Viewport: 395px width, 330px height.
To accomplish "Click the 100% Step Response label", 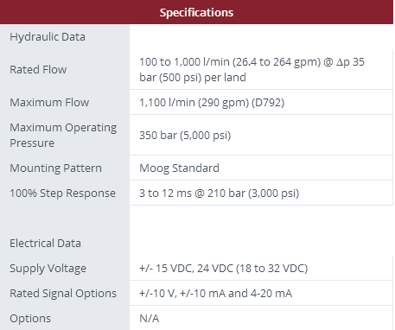I will point(62,193).
